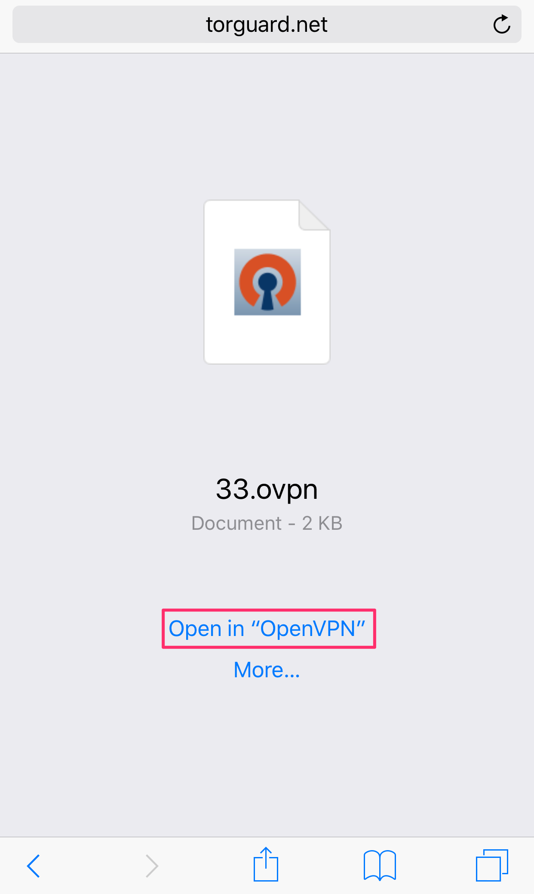
Task: Click the torguard.net domain text
Action: tap(267, 25)
